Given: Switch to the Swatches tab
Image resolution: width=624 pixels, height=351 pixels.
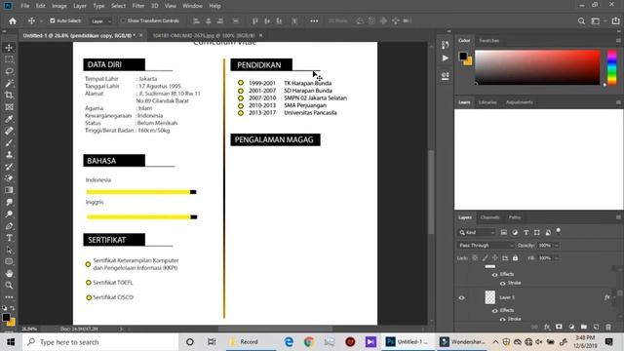Looking at the screenshot, I should 488,41.
